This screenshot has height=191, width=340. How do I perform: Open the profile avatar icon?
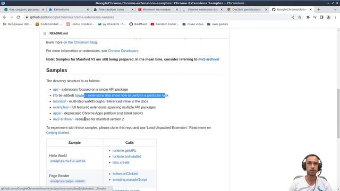[x=328, y=17]
